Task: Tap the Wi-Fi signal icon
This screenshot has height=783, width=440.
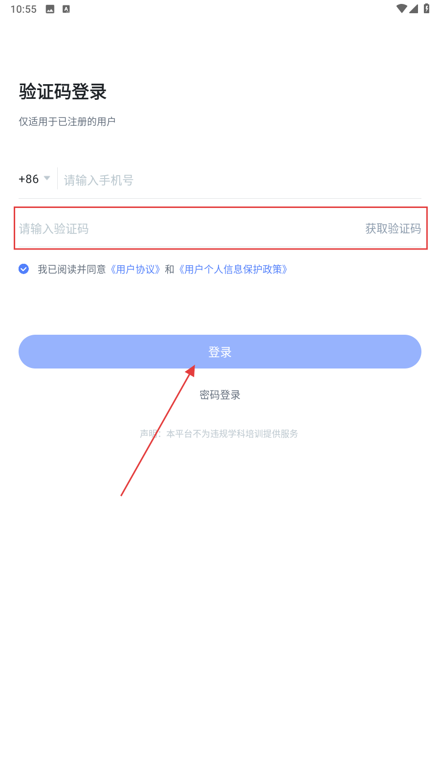Action: tap(401, 8)
